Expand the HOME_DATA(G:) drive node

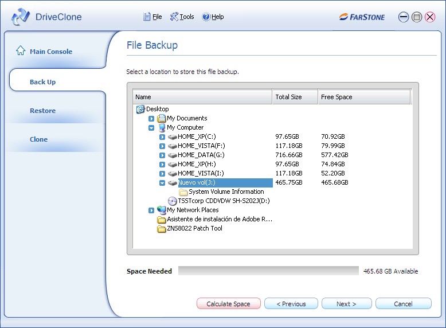tap(162, 155)
